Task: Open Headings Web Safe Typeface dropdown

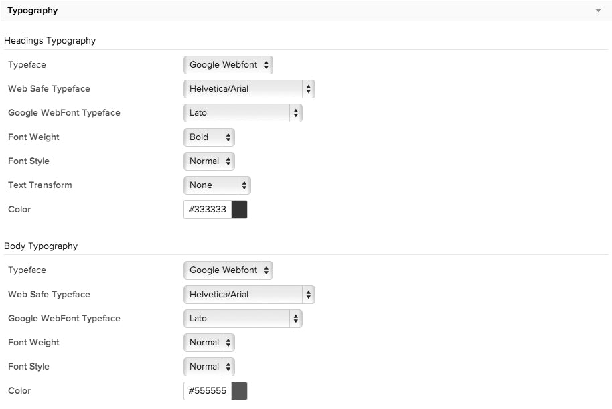Action: tap(249, 89)
